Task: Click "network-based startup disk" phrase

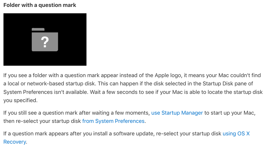Action: pos(61,84)
